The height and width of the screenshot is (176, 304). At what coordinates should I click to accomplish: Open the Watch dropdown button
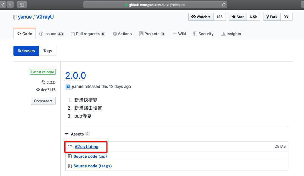tap(201, 17)
